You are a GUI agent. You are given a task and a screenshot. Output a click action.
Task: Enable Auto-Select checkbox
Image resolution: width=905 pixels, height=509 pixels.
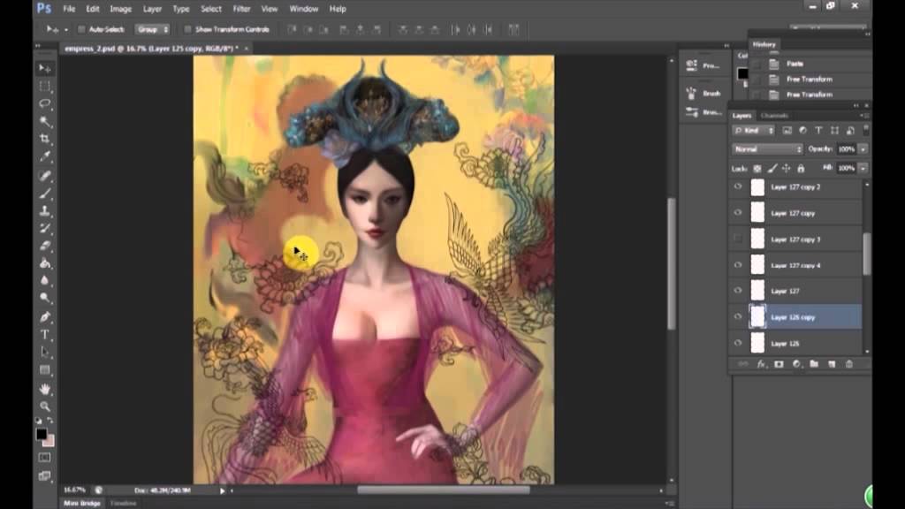81,29
